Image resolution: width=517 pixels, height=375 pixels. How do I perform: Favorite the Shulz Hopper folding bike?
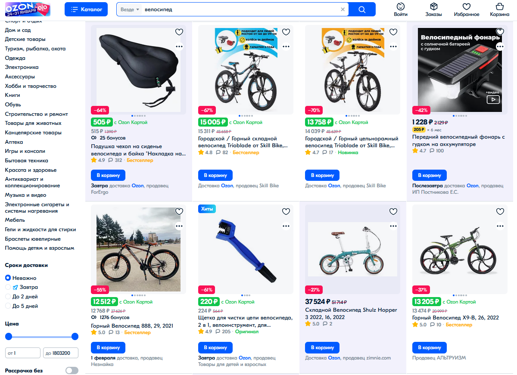coord(393,211)
